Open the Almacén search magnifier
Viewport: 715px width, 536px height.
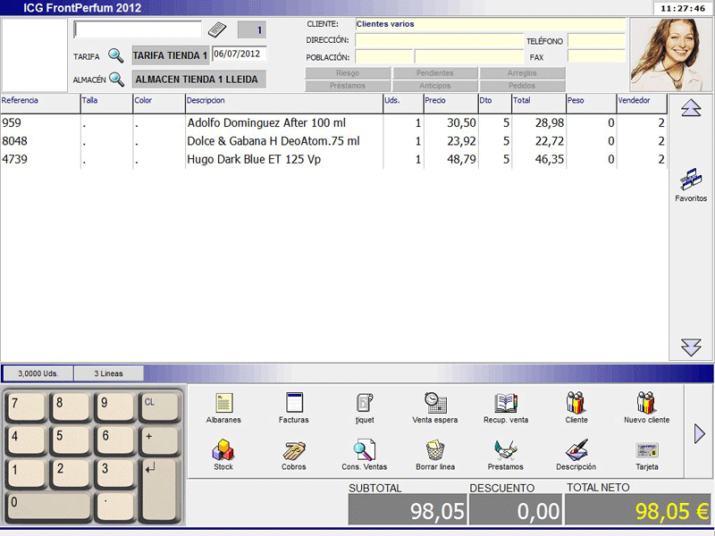coord(116,80)
